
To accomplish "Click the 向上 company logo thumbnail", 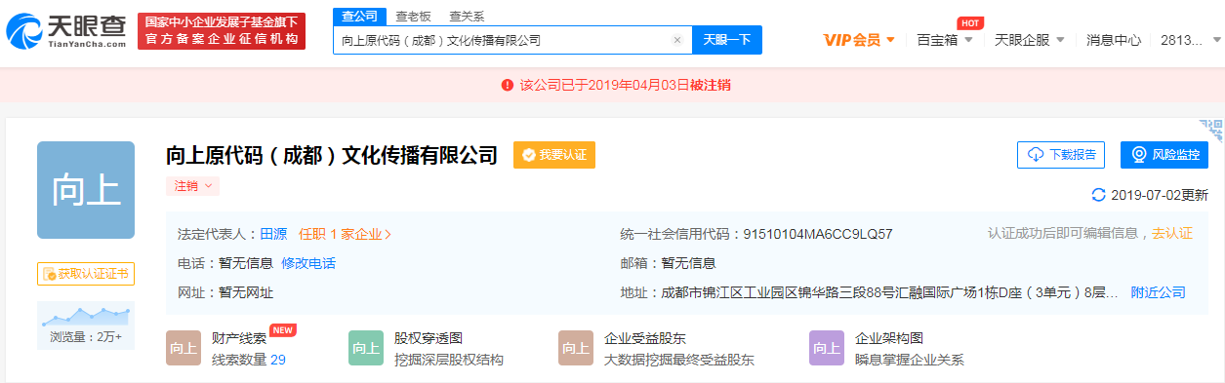I will (86, 190).
